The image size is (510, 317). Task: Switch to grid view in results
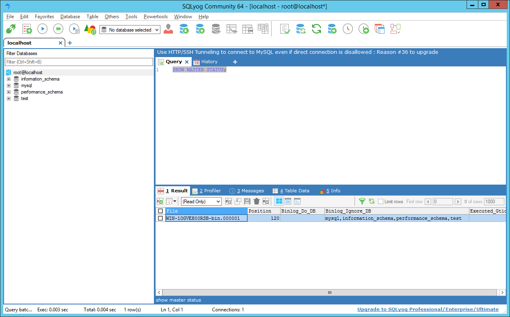pyautogui.click(x=279, y=201)
